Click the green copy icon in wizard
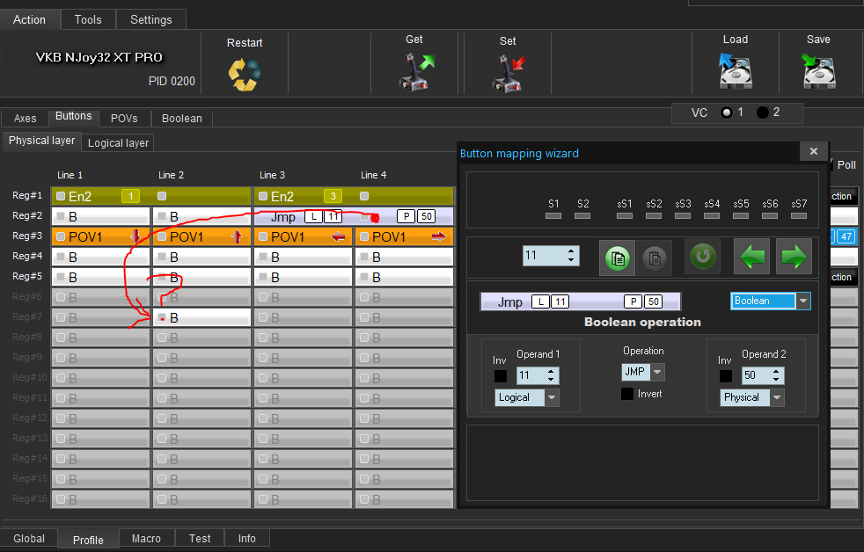This screenshot has height=552, width=864. [x=617, y=257]
